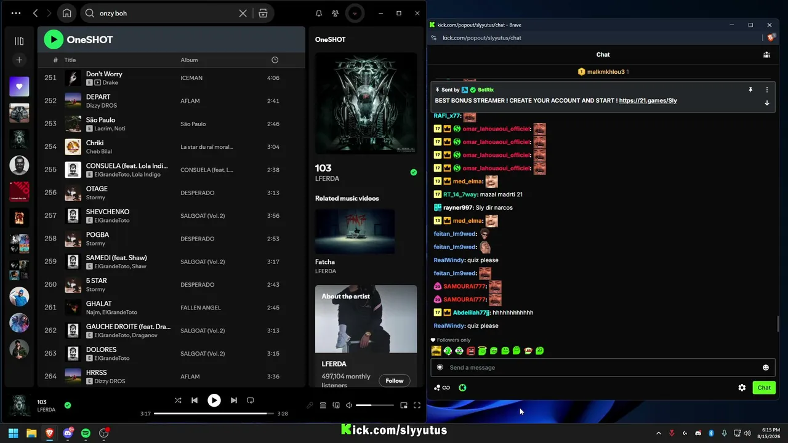788x443 pixels.
Task: Open the emoji picker in Kick chat
Action: tap(766, 367)
